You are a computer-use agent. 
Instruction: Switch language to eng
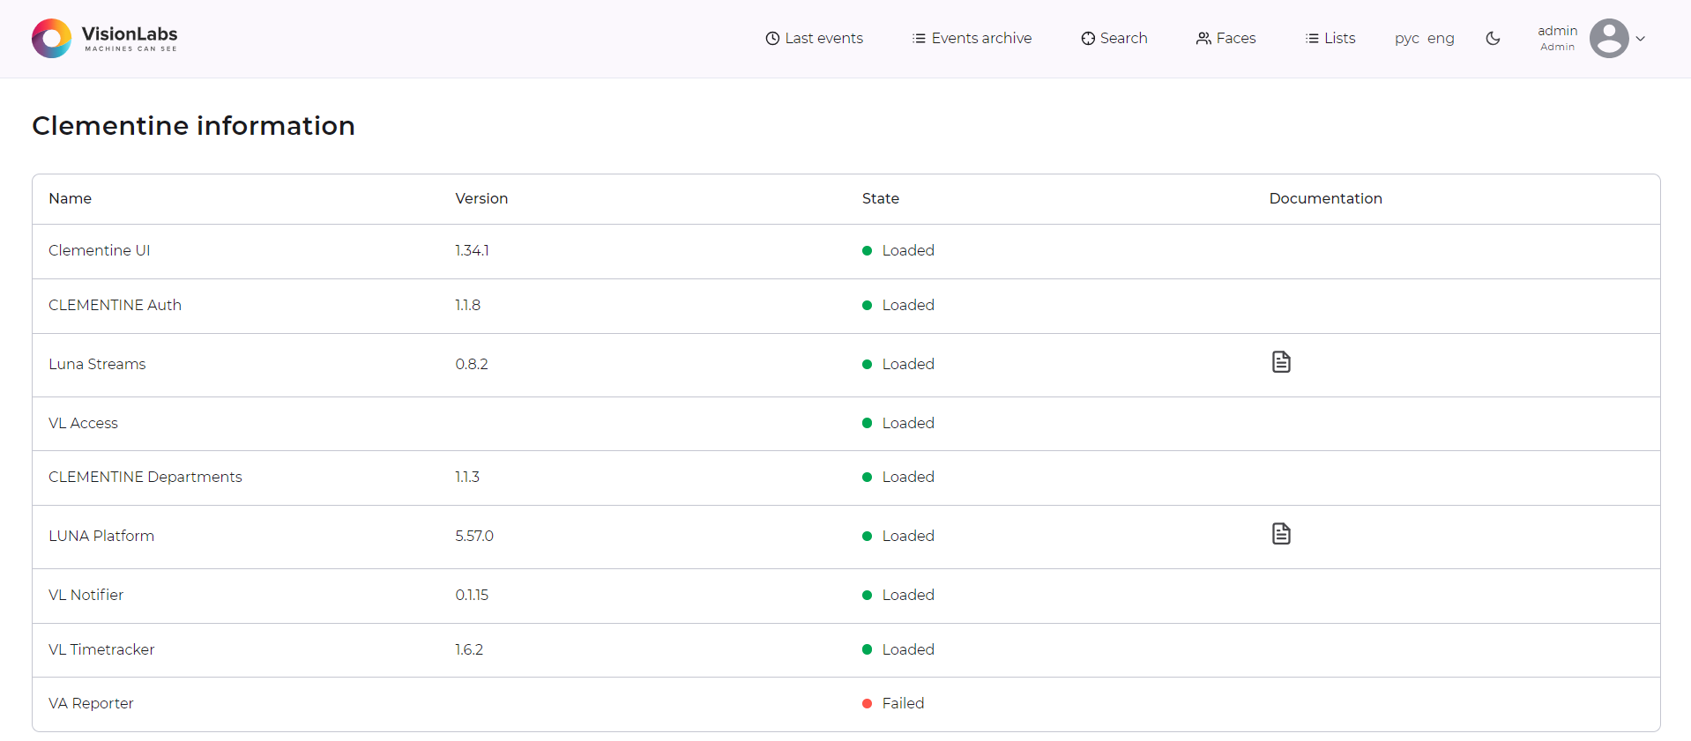(1441, 39)
